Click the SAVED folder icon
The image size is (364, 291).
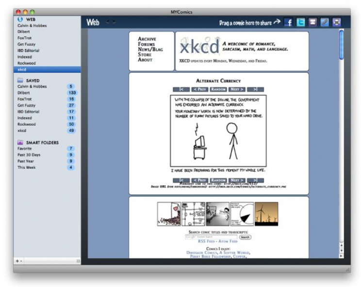pyautogui.click(x=20, y=81)
